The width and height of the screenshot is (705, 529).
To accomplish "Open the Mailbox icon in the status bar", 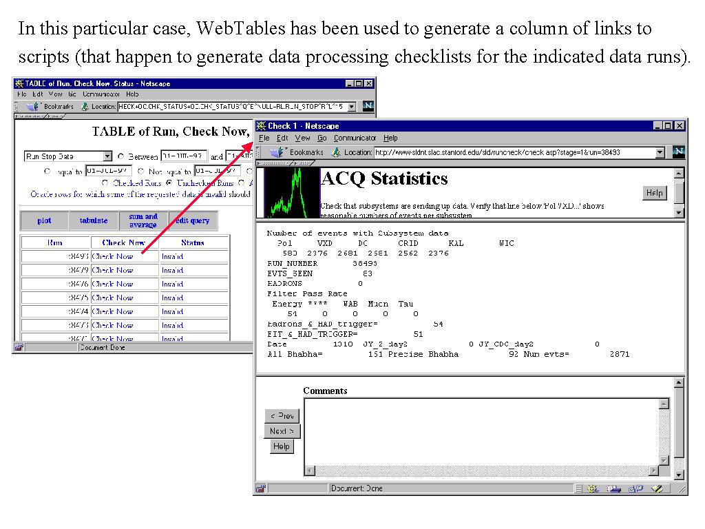I will click(x=612, y=488).
